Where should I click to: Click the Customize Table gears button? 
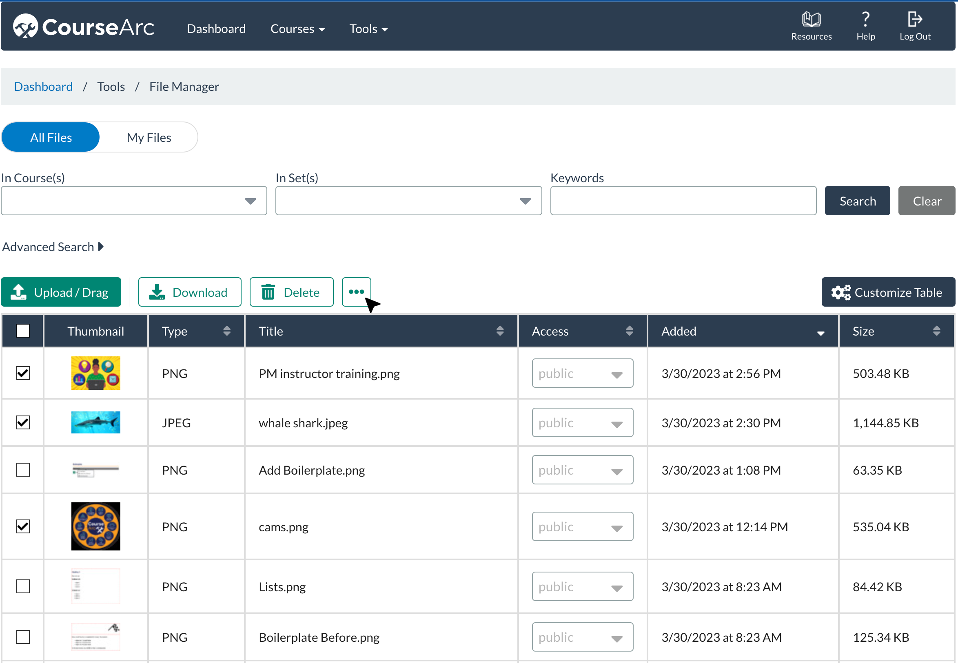(888, 292)
